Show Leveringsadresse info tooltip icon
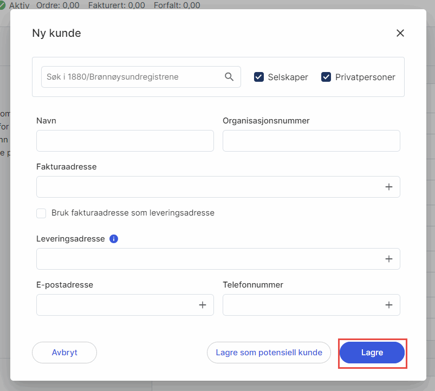The height and width of the screenshot is (391, 435). [114, 239]
